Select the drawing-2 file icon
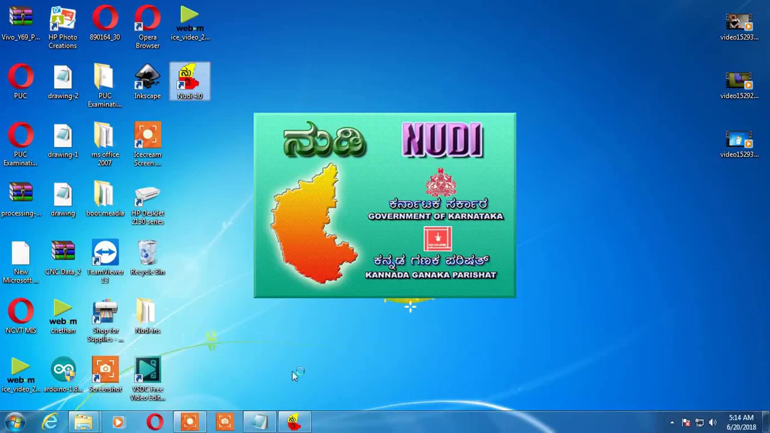Screen dimensions: 770x433 pos(63,81)
